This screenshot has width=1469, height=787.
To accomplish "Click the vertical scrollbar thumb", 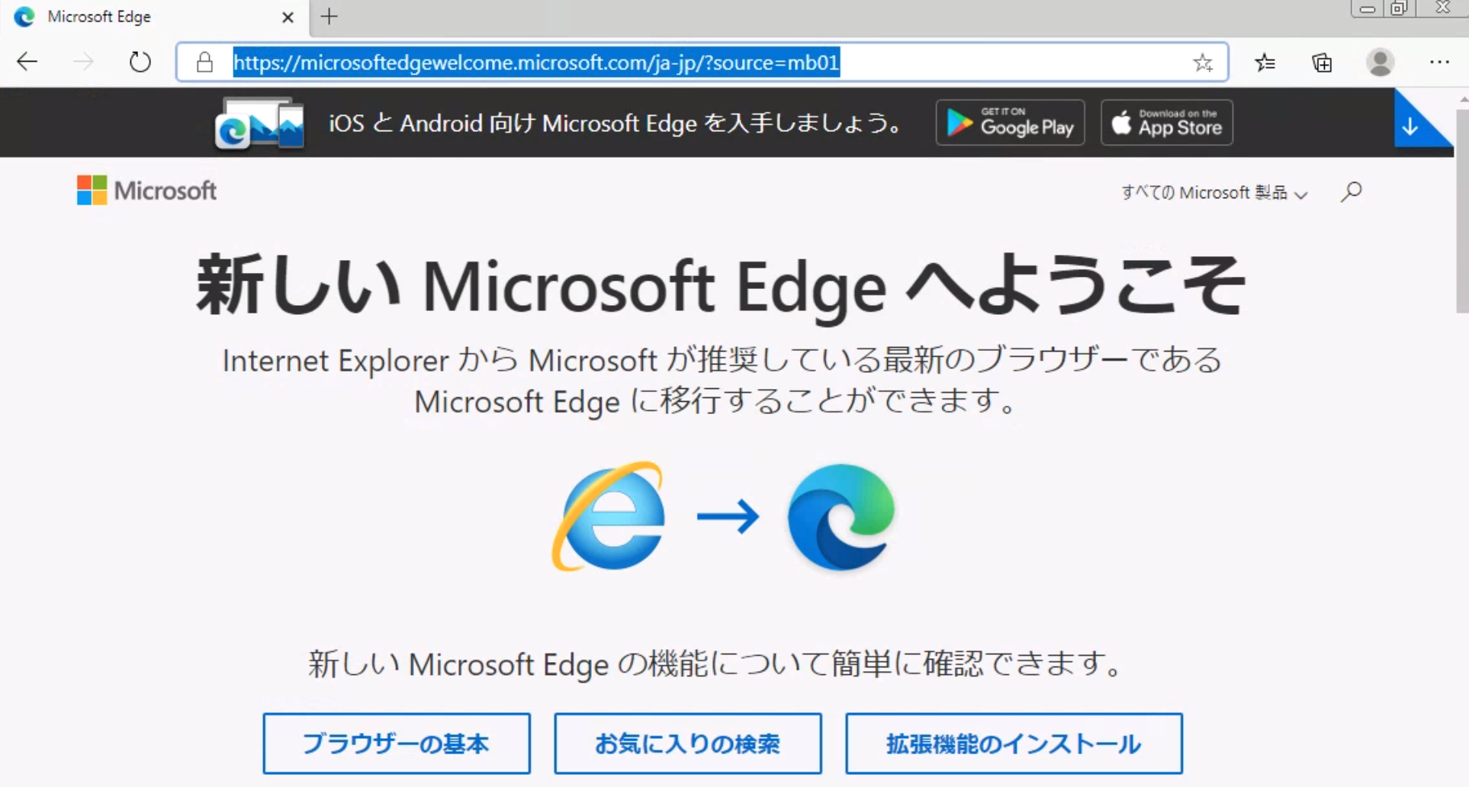I will tap(1462, 211).
